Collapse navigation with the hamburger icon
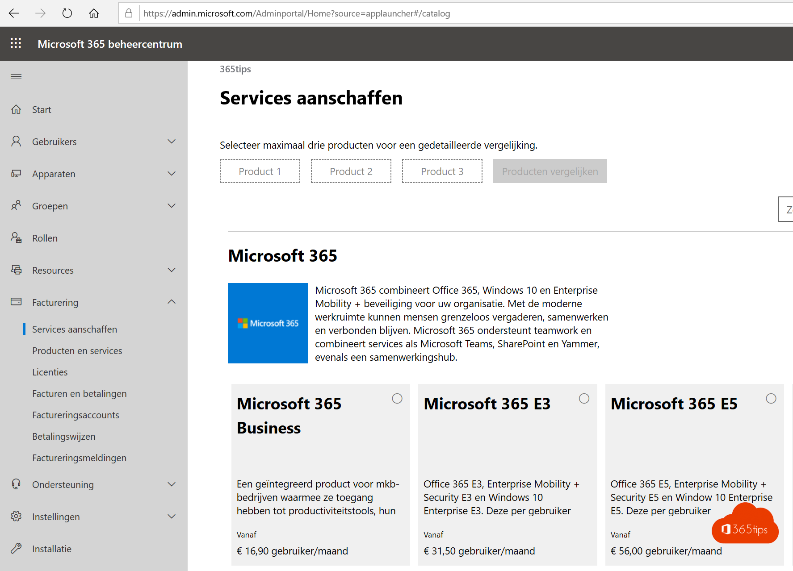The width and height of the screenshot is (793, 571). (x=16, y=76)
